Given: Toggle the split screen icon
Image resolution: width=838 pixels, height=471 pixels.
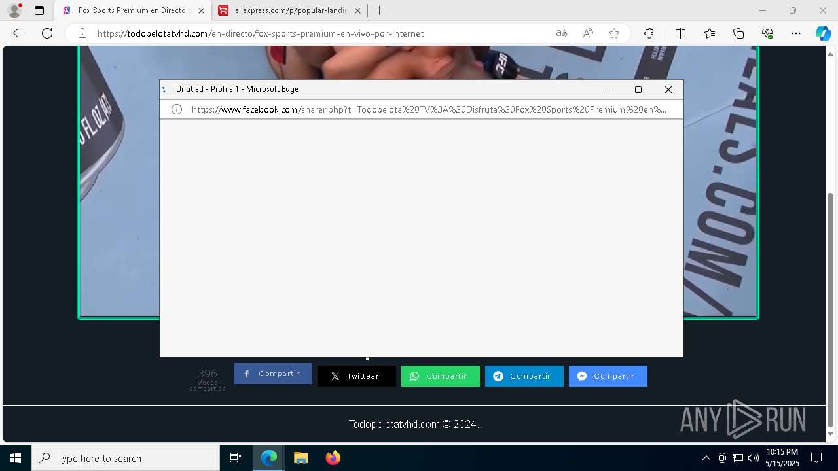Looking at the screenshot, I should [x=680, y=33].
